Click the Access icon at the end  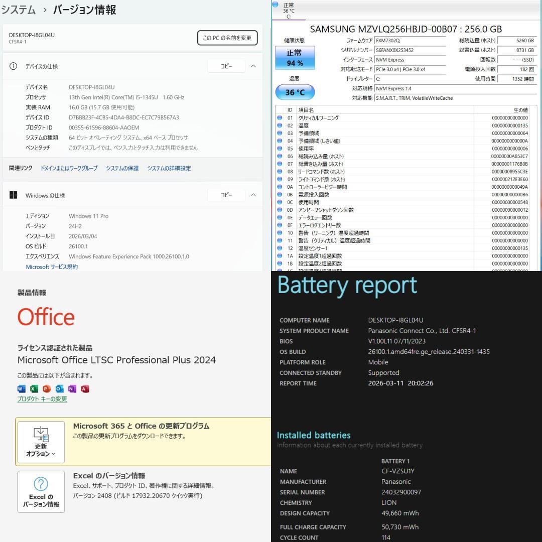pyautogui.click(x=84, y=388)
